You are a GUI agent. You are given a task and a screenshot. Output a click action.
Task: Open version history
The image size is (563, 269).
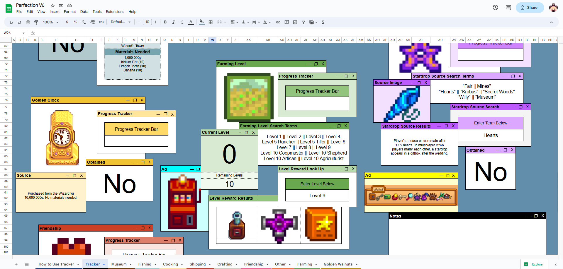point(496,8)
